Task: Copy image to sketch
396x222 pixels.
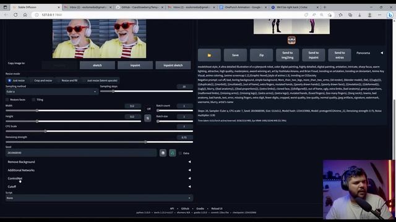Action: pyautogui.click(x=97, y=65)
